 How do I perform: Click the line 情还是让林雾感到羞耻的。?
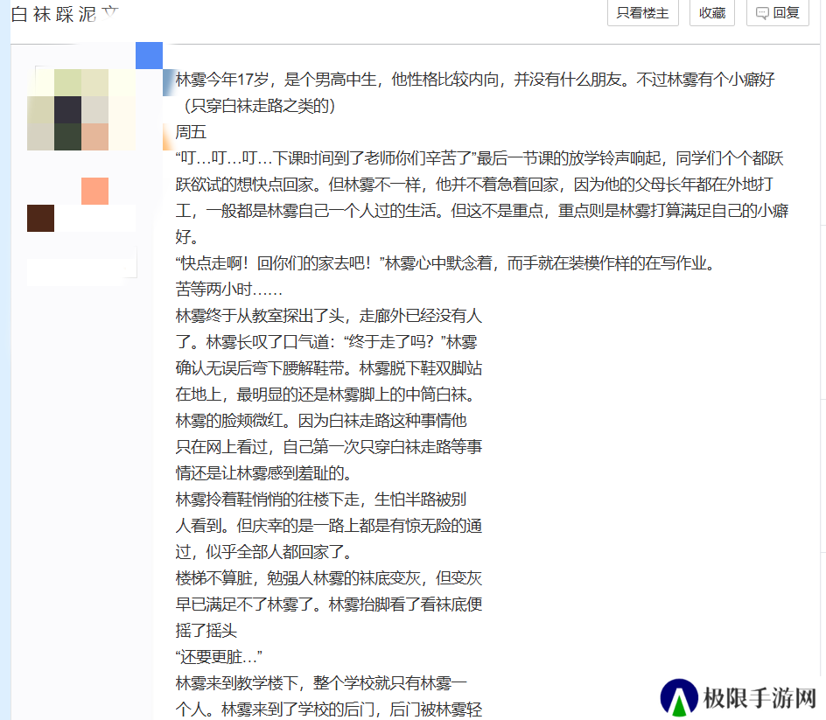pos(264,473)
